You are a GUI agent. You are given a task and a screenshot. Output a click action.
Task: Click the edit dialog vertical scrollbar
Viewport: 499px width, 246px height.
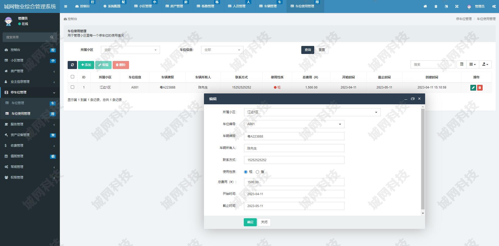tap(423, 159)
